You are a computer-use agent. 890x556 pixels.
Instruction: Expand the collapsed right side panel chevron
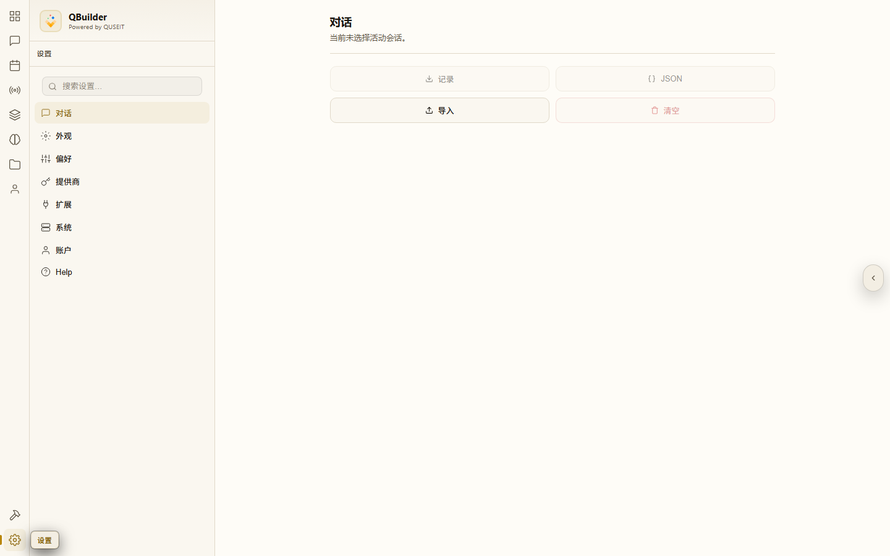pyautogui.click(x=873, y=278)
